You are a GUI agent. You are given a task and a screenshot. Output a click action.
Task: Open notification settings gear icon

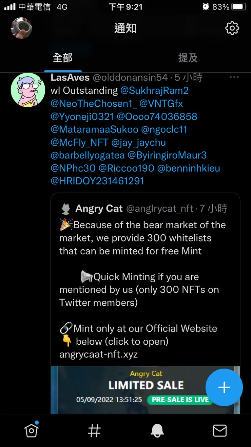232,28
